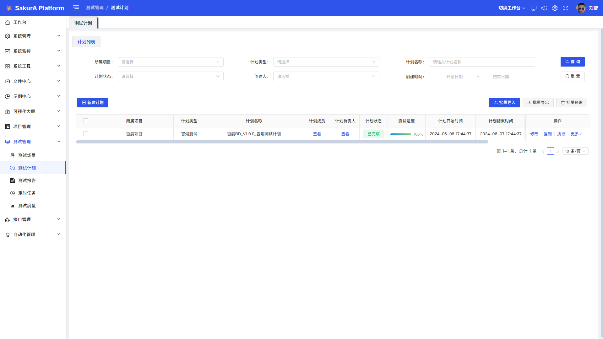Open page size selector 10 条/页
Image resolution: width=603 pixels, height=339 pixels.
point(575,151)
